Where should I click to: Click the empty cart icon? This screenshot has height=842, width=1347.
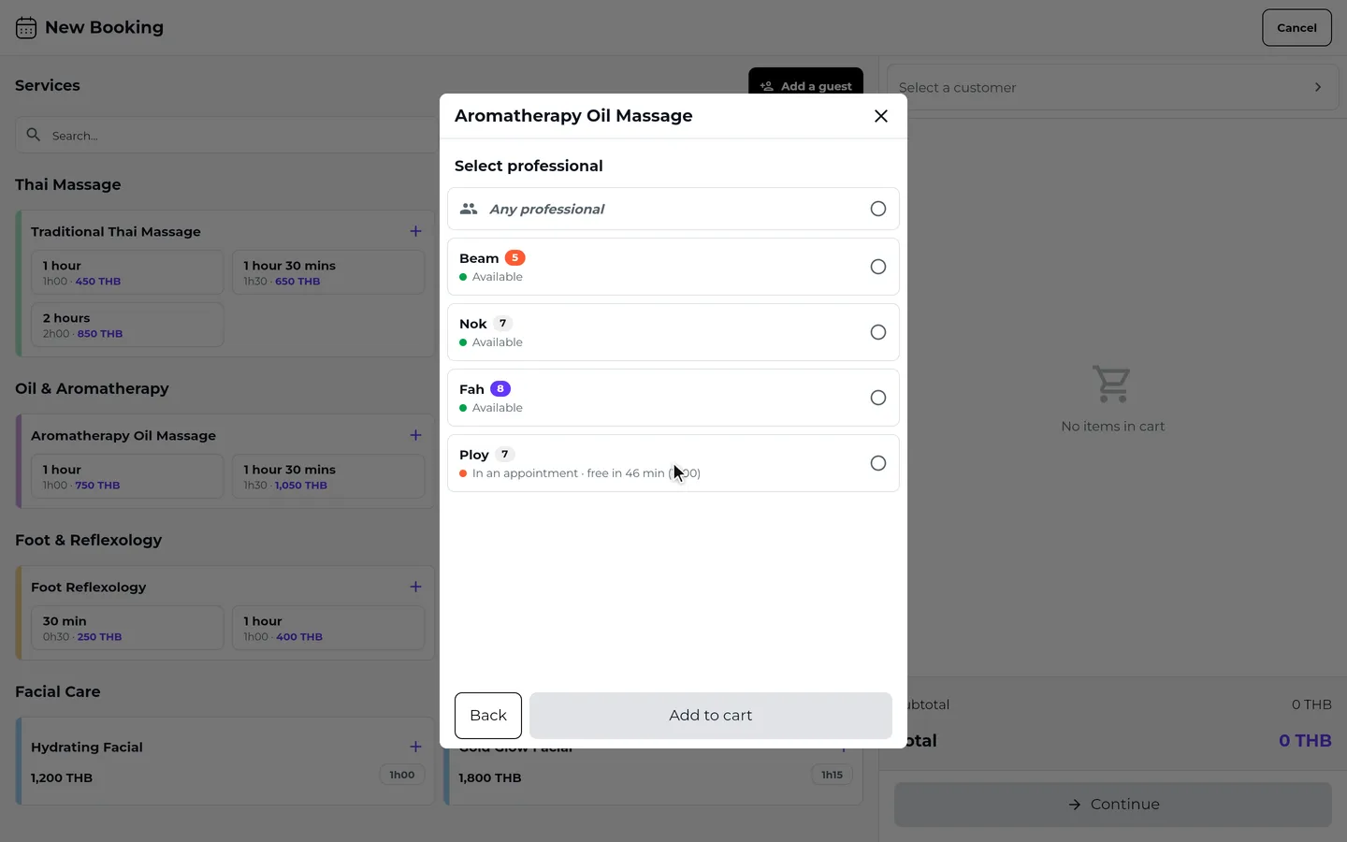[1112, 384]
